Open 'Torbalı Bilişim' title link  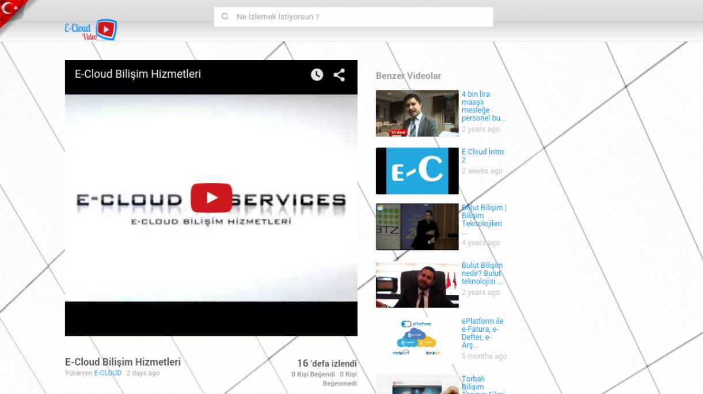coord(482,385)
